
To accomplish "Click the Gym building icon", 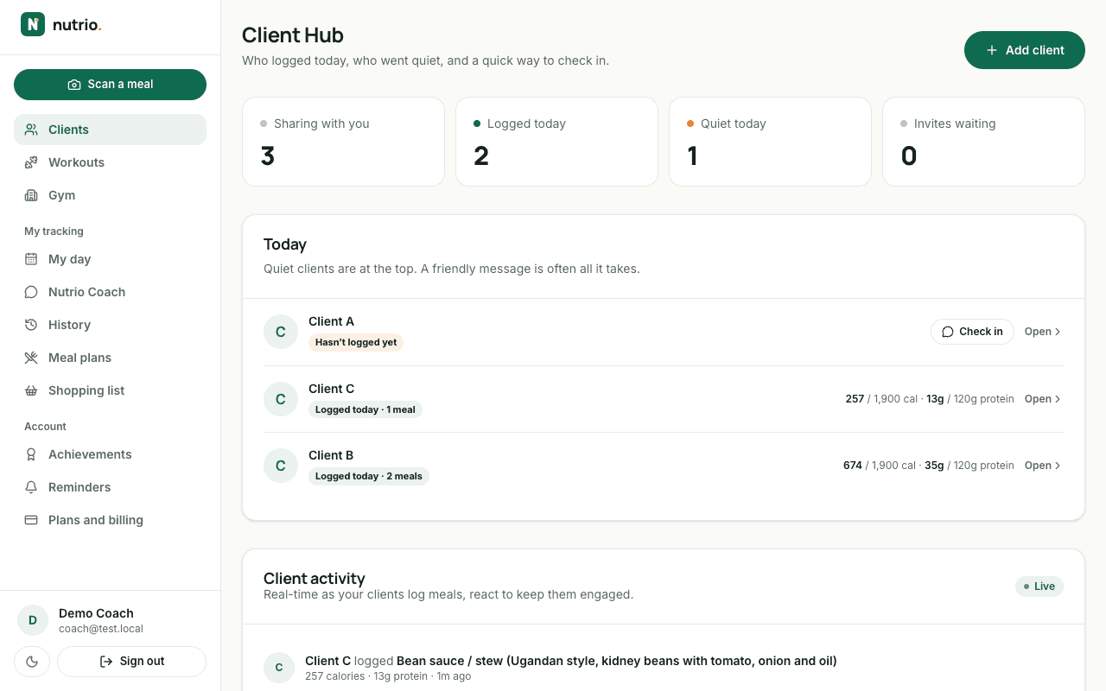I will tap(31, 195).
